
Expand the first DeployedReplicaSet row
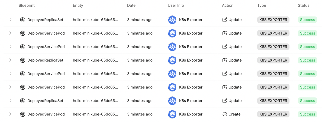click(10, 20)
